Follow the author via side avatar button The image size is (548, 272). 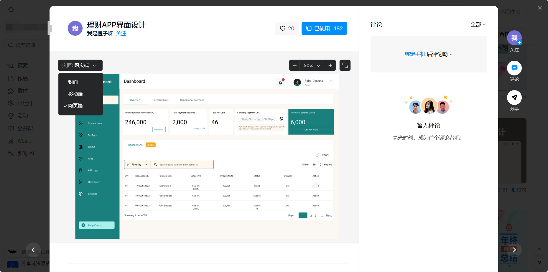pyautogui.click(x=514, y=38)
